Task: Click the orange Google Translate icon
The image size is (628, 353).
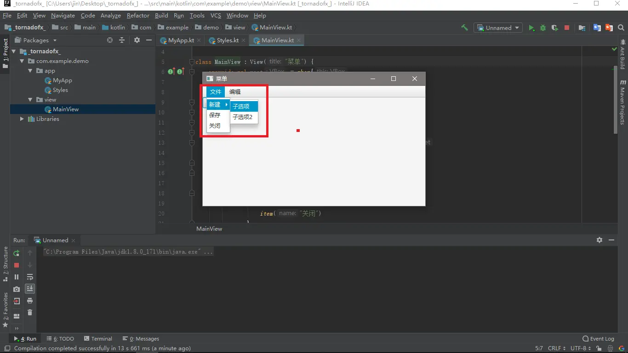Action: [x=609, y=28]
